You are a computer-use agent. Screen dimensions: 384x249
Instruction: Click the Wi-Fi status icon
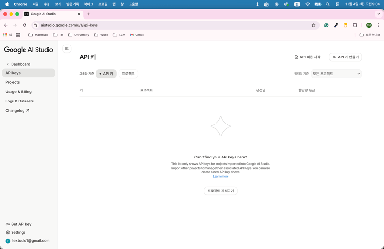308,4
